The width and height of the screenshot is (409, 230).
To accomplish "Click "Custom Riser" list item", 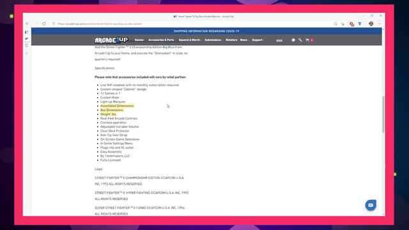I will (x=109, y=98).
